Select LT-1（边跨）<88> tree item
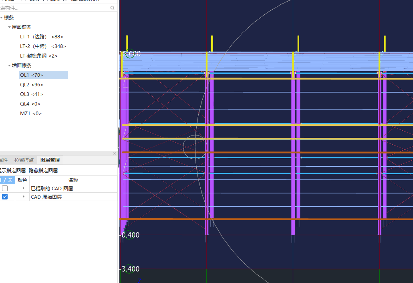 [42, 37]
